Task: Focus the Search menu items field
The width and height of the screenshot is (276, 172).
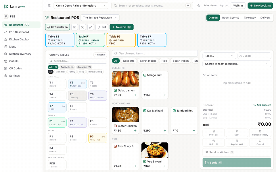Action: [x=155, y=53]
